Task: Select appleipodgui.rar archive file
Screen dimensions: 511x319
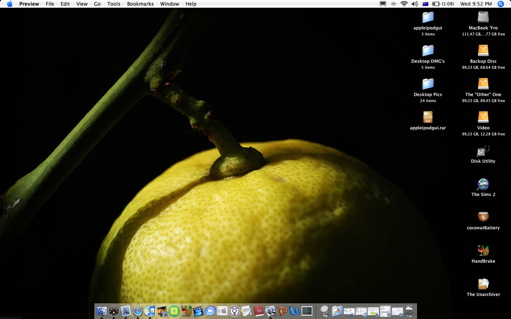Action: pyautogui.click(x=428, y=121)
